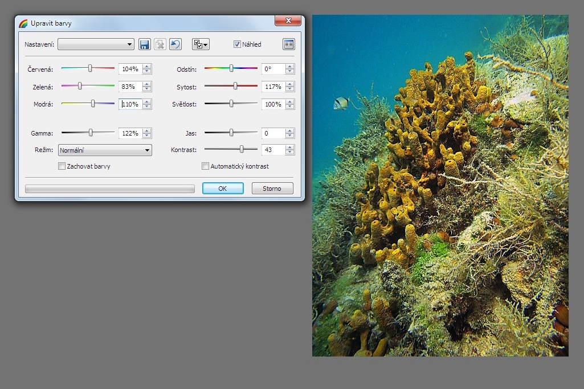Screen dimensions: 584x389
Task: Uncheck the Náhled preview checkbox
Action: pyautogui.click(x=238, y=44)
